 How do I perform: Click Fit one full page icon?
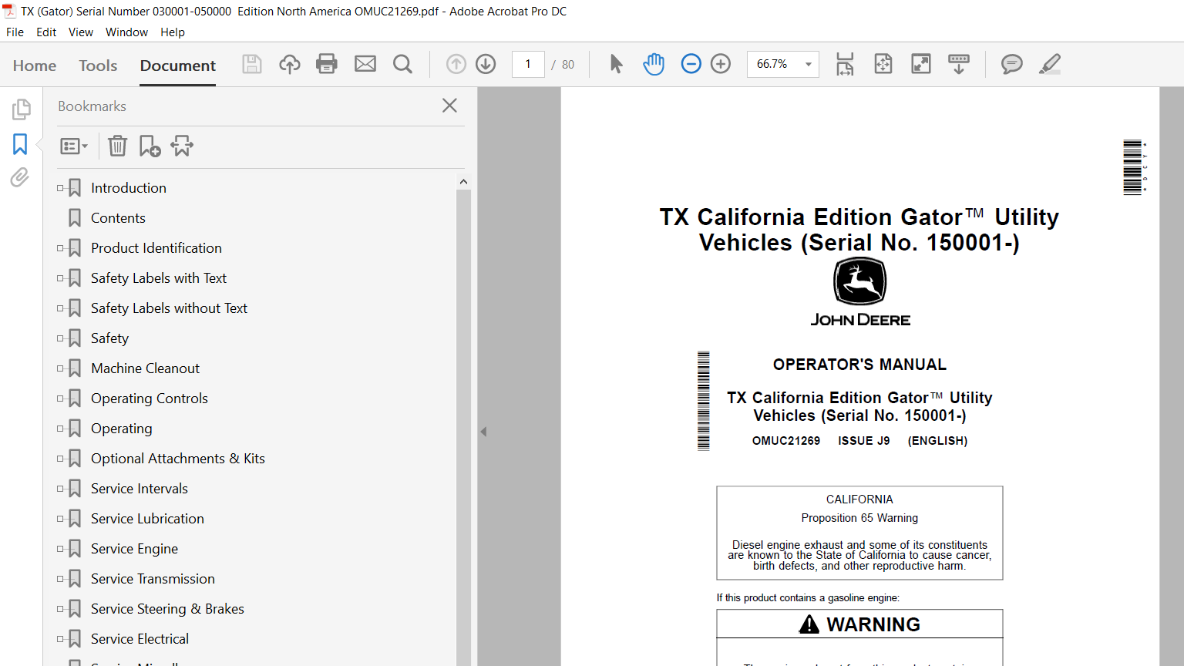pos(883,64)
